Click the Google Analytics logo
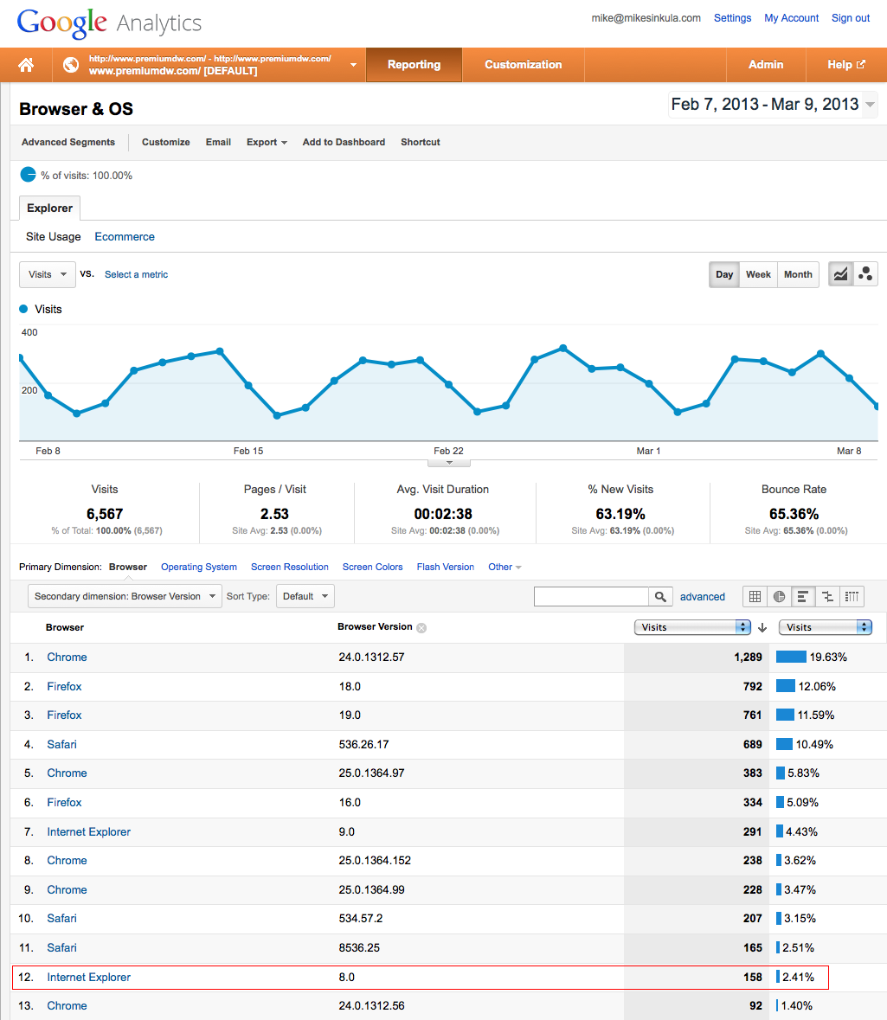 (109, 23)
